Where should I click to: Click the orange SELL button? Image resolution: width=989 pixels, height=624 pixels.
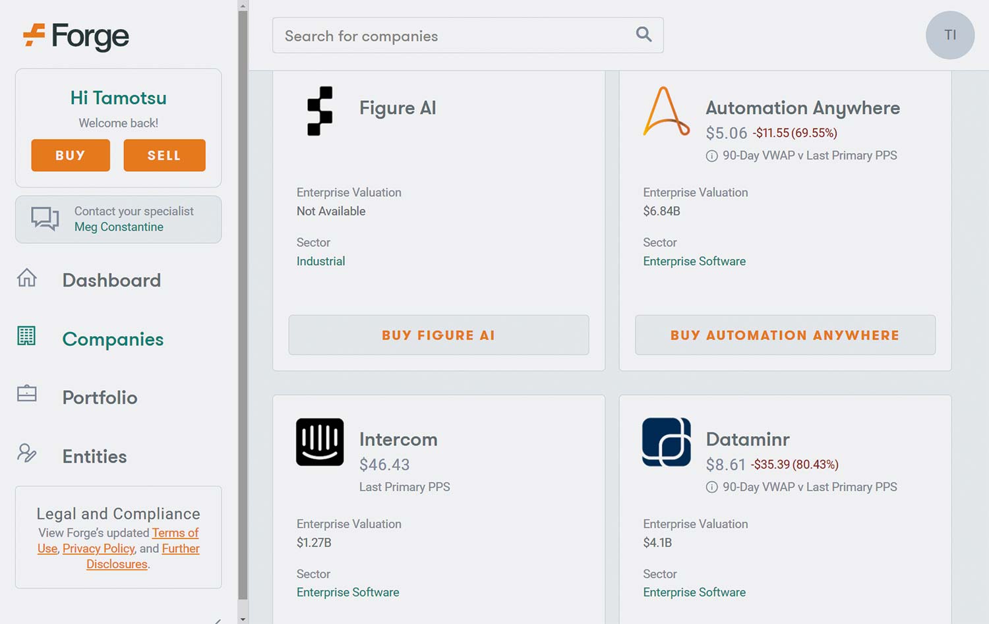tap(164, 156)
